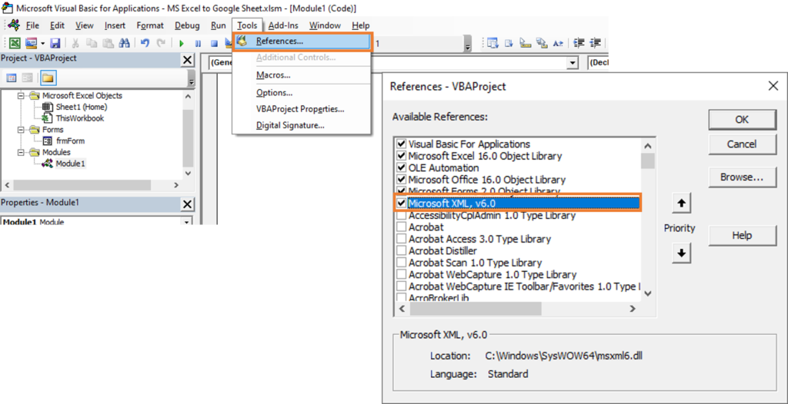Click View Code icon in Project panel
The height and width of the screenshot is (404, 788).
(x=11, y=78)
